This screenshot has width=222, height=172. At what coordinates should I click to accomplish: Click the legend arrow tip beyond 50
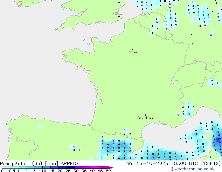point(111,167)
